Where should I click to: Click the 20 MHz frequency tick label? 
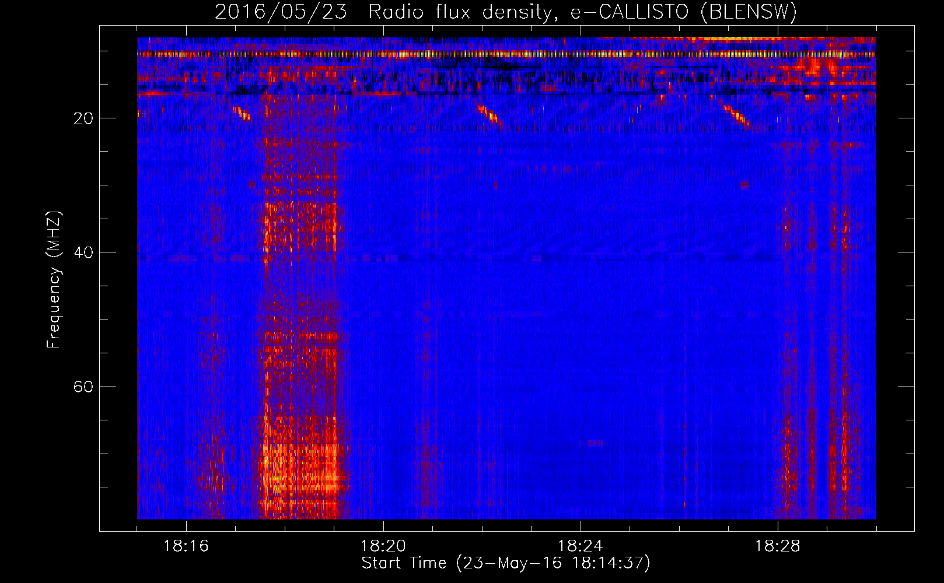pos(83,118)
